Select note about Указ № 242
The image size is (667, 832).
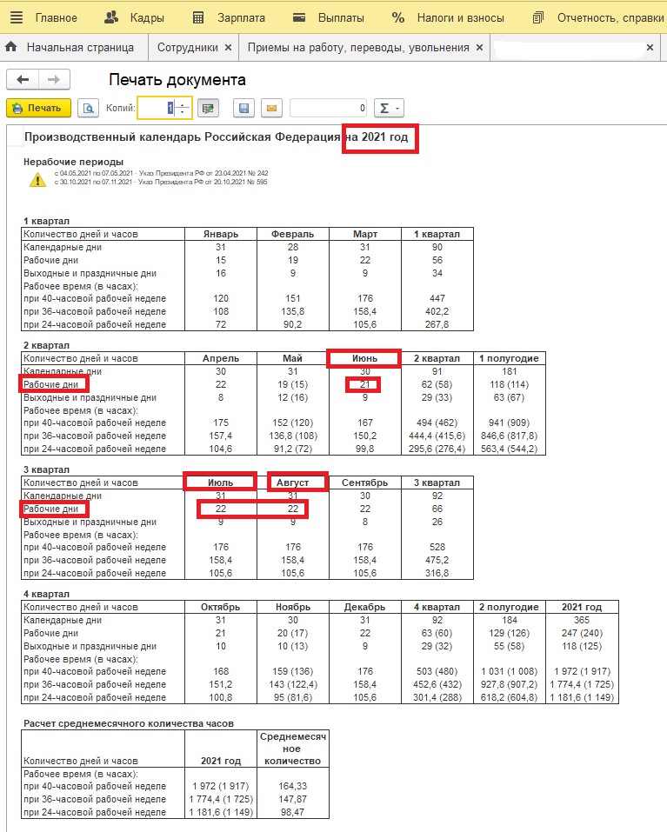[x=161, y=173]
